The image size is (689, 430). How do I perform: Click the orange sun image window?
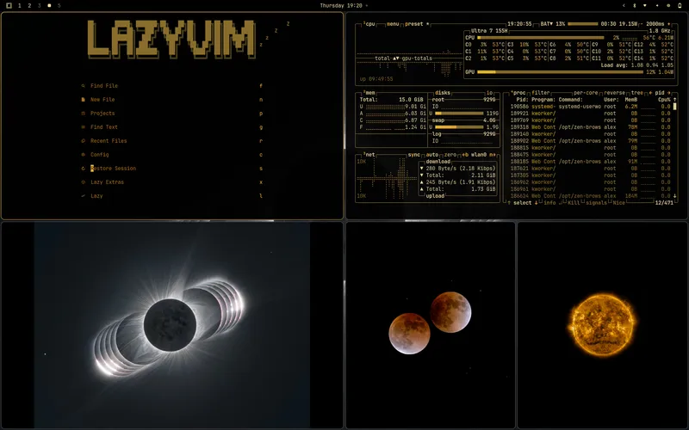602,325
